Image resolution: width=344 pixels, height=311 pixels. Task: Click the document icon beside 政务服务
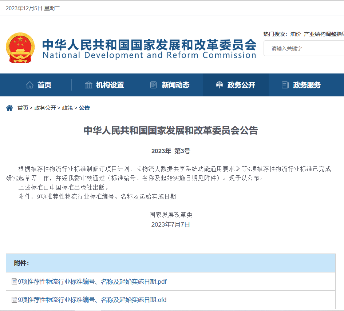click(x=285, y=85)
